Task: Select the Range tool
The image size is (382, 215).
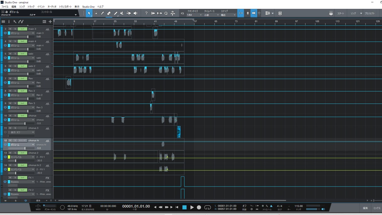Action: (x=96, y=13)
